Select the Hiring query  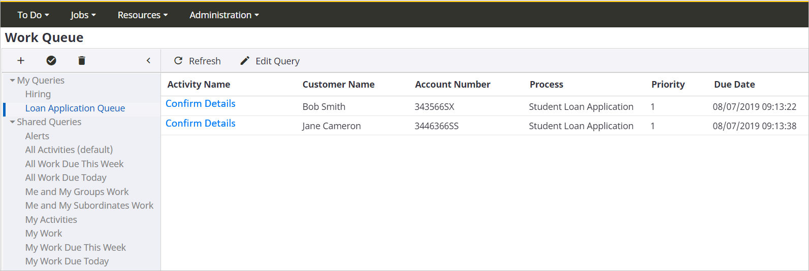pyautogui.click(x=38, y=94)
